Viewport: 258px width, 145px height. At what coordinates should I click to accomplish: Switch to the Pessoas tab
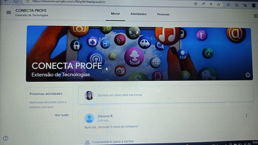pyautogui.click(x=163, y=14)
